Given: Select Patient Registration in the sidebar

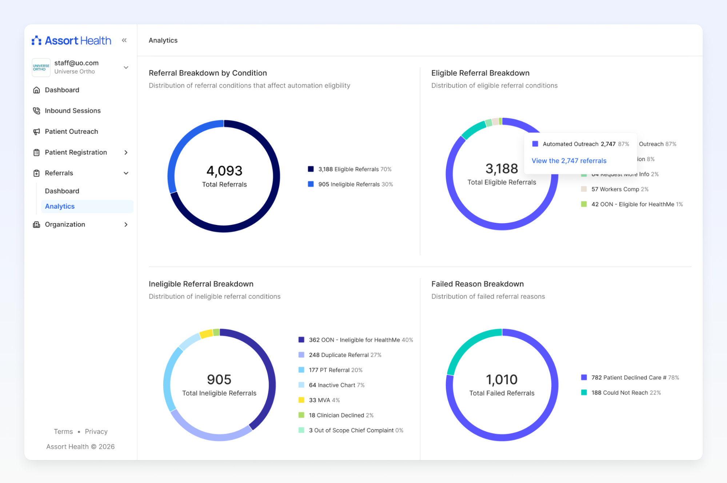Looking at the screenshot, I should coord(76,152).
